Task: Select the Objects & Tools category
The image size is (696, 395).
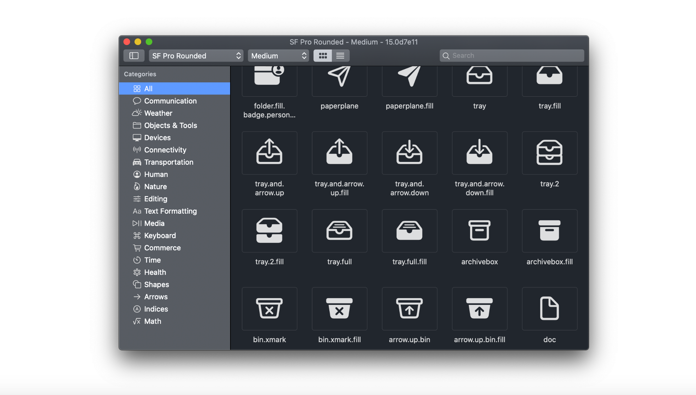Action: pyautogui.click(x=175, y=125)
